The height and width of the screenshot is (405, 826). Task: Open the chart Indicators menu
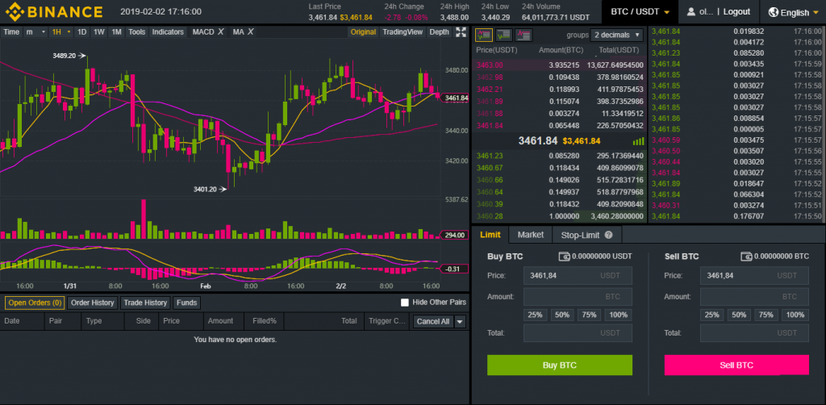pos(168,31)
